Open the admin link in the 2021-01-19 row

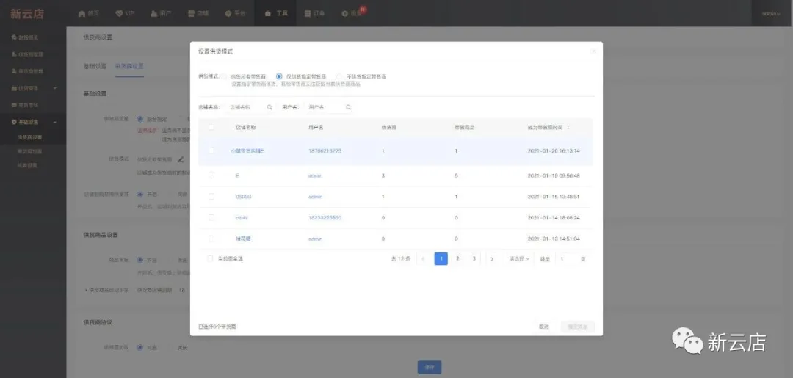(x=315, y=176)
